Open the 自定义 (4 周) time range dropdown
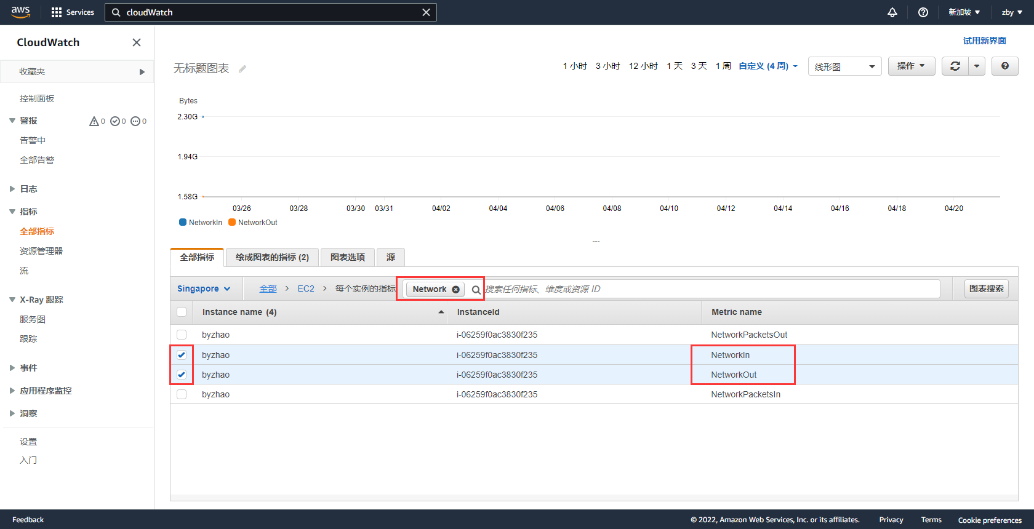Viewport: 1034px width, 529px height. (x=768, y=66)
